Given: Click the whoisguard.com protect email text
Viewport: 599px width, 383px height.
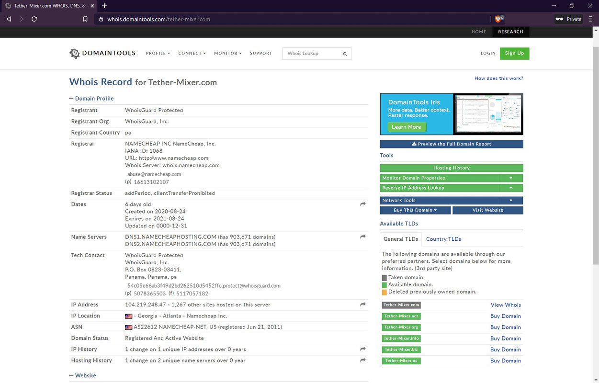Looking at the screenshot, I should (x=204, y=286).
